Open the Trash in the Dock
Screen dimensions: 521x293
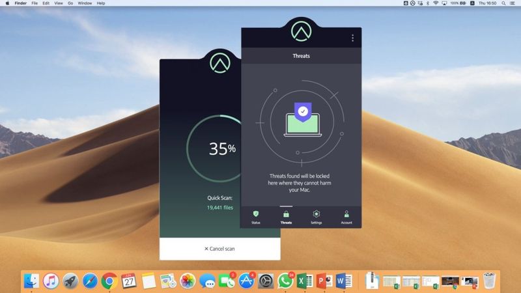[x=489, y=281]
